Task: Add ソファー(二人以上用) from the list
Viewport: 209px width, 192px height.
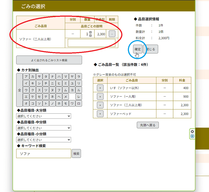Action: (x=100, y=105)
